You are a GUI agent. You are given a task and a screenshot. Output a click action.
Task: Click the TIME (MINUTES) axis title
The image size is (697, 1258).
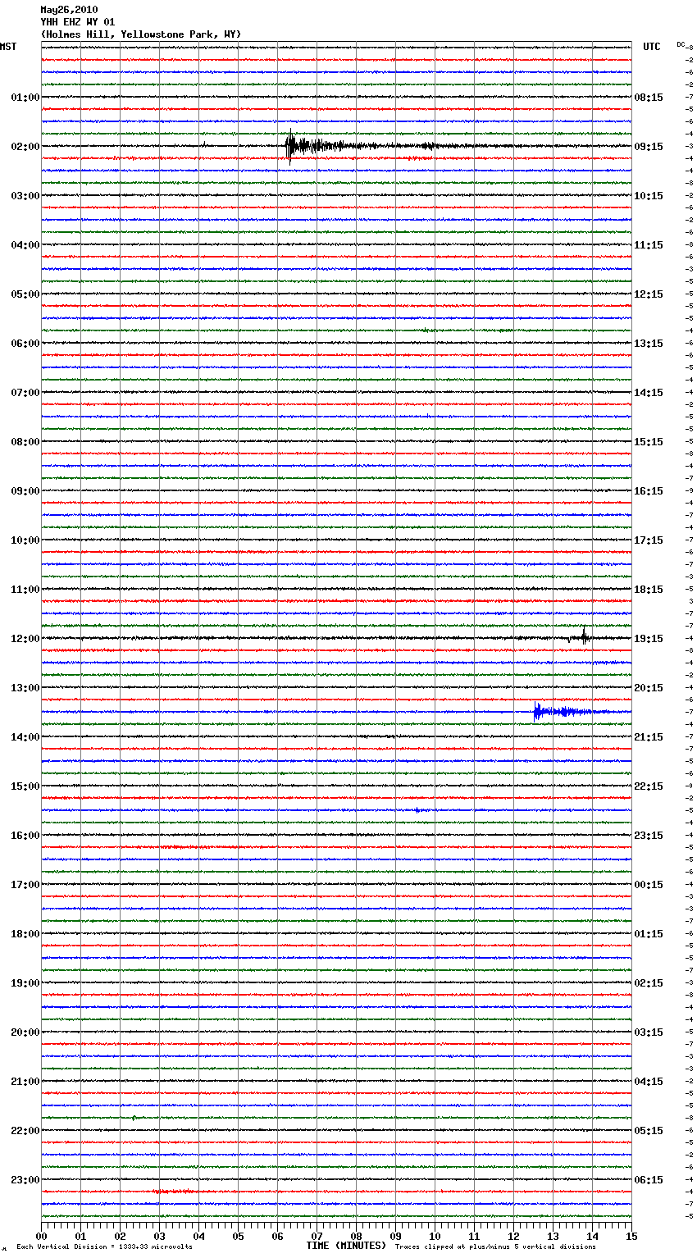point(346,1246)
